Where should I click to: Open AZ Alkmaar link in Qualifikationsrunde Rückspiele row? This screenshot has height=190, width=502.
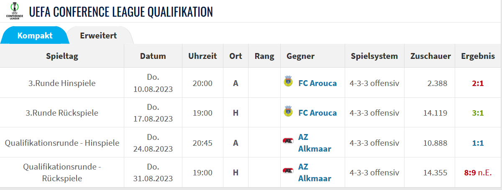point(315,172)
